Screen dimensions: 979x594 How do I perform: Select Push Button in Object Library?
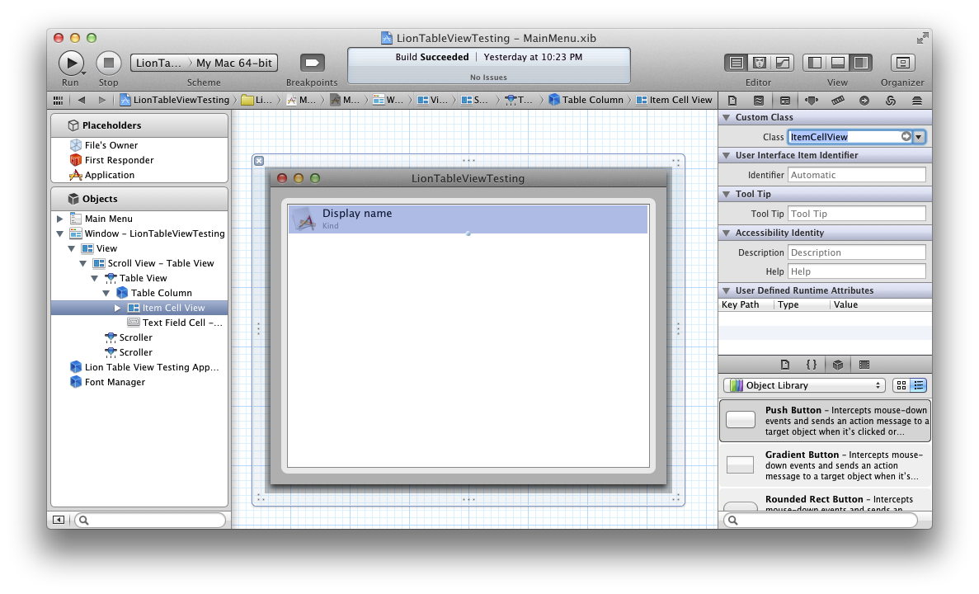(826, 421)
